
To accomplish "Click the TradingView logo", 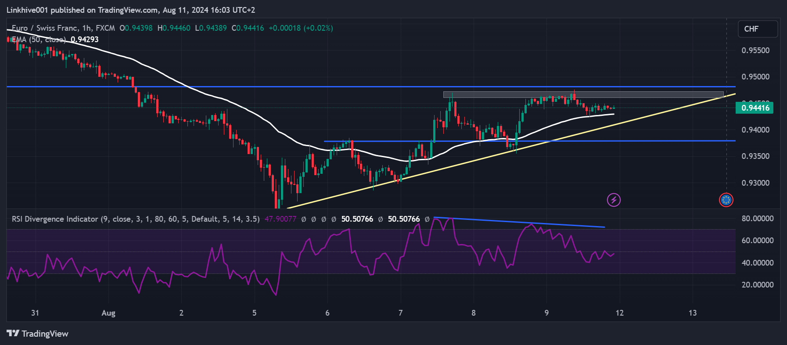I will coord(38,334).
